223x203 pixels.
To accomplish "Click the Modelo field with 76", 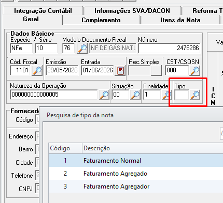I will [x=68, y=48].
